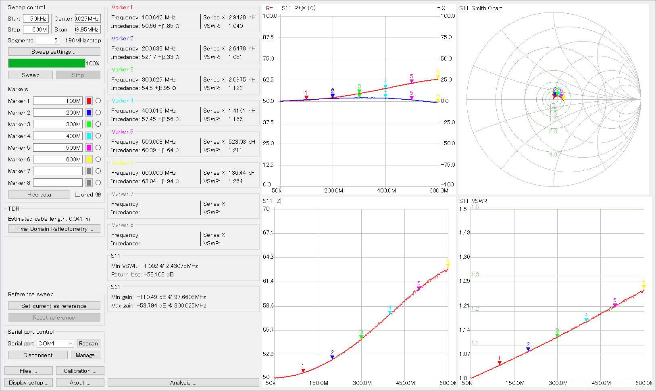Click the Estimated cable length text

[49, 219]
